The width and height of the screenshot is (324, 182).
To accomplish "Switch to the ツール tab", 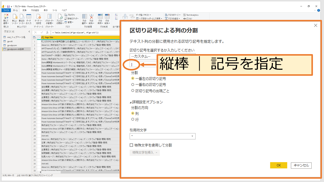I will click(55, 10).
